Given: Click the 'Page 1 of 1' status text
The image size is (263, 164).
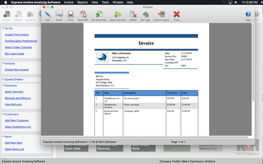Looking at the screenshot, I should point(178,142).
